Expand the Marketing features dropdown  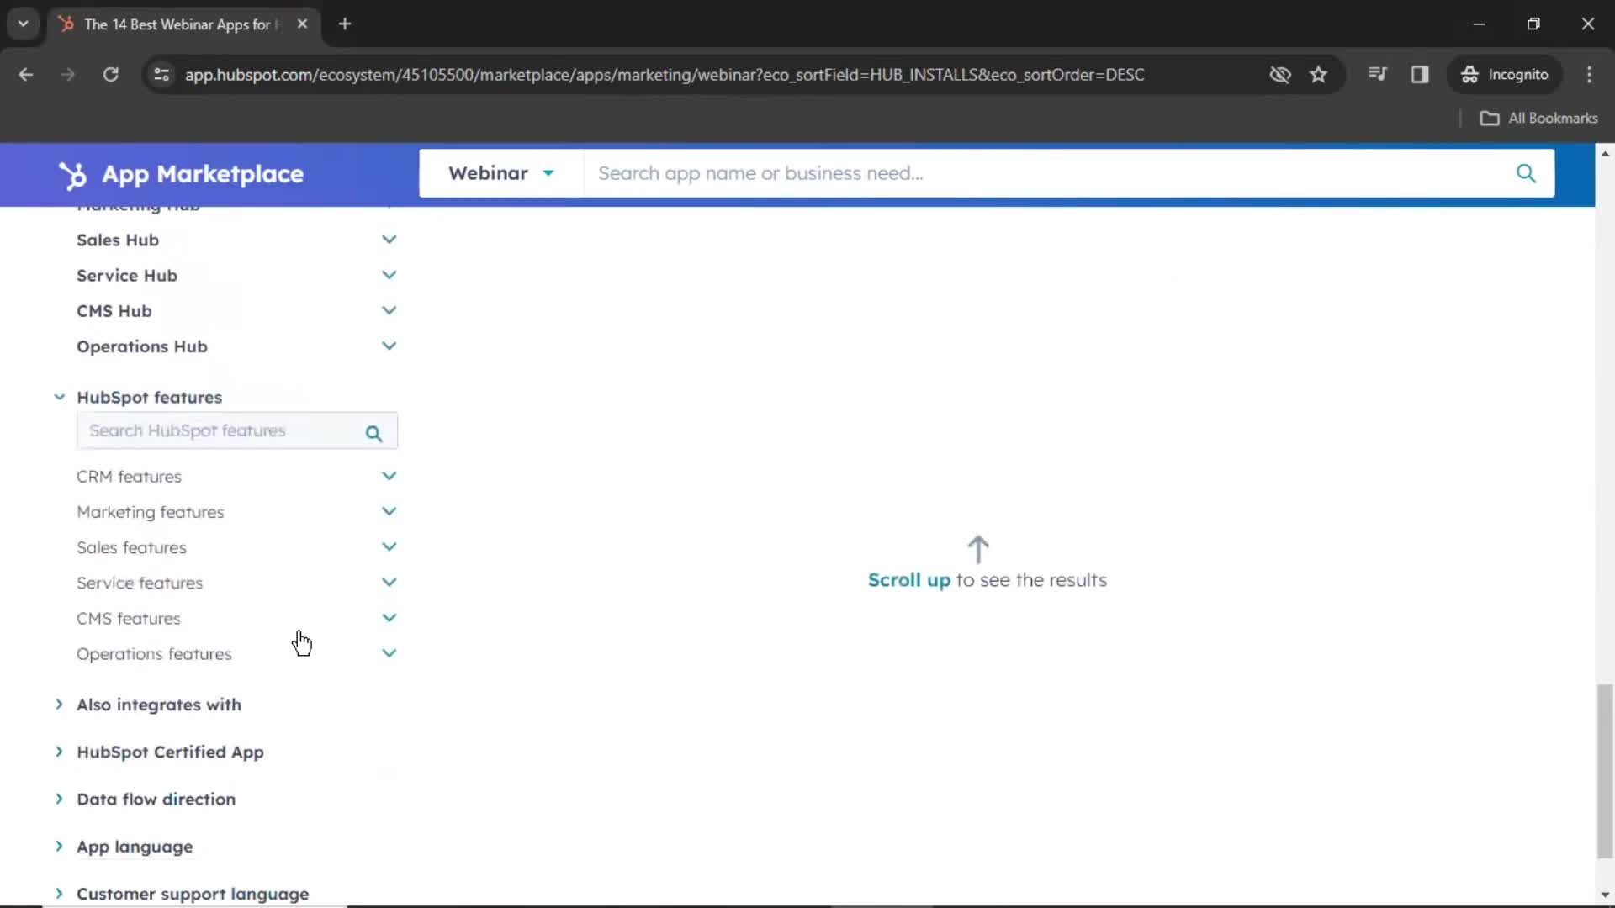click(x=389, y=511)
